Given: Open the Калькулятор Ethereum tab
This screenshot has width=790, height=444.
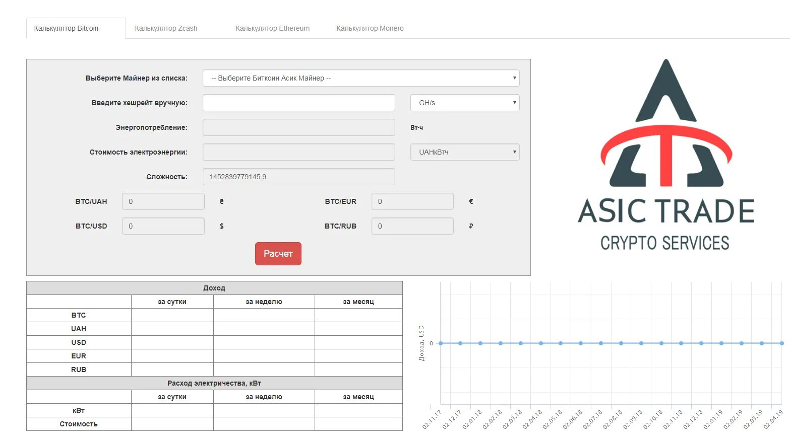Looking at the screenshot, I should [272, 28].
